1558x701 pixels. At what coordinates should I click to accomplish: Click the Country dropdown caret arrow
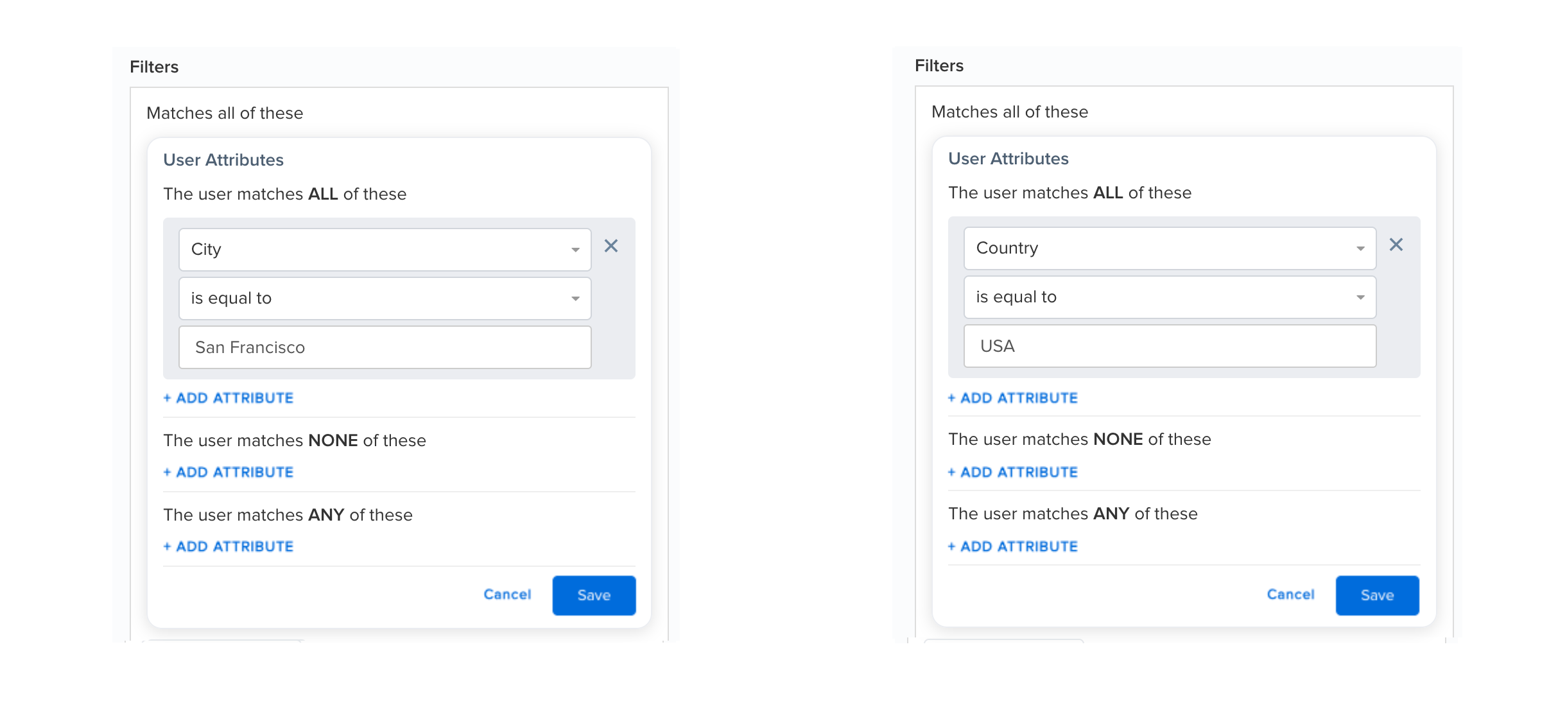tap(1360, 248)
